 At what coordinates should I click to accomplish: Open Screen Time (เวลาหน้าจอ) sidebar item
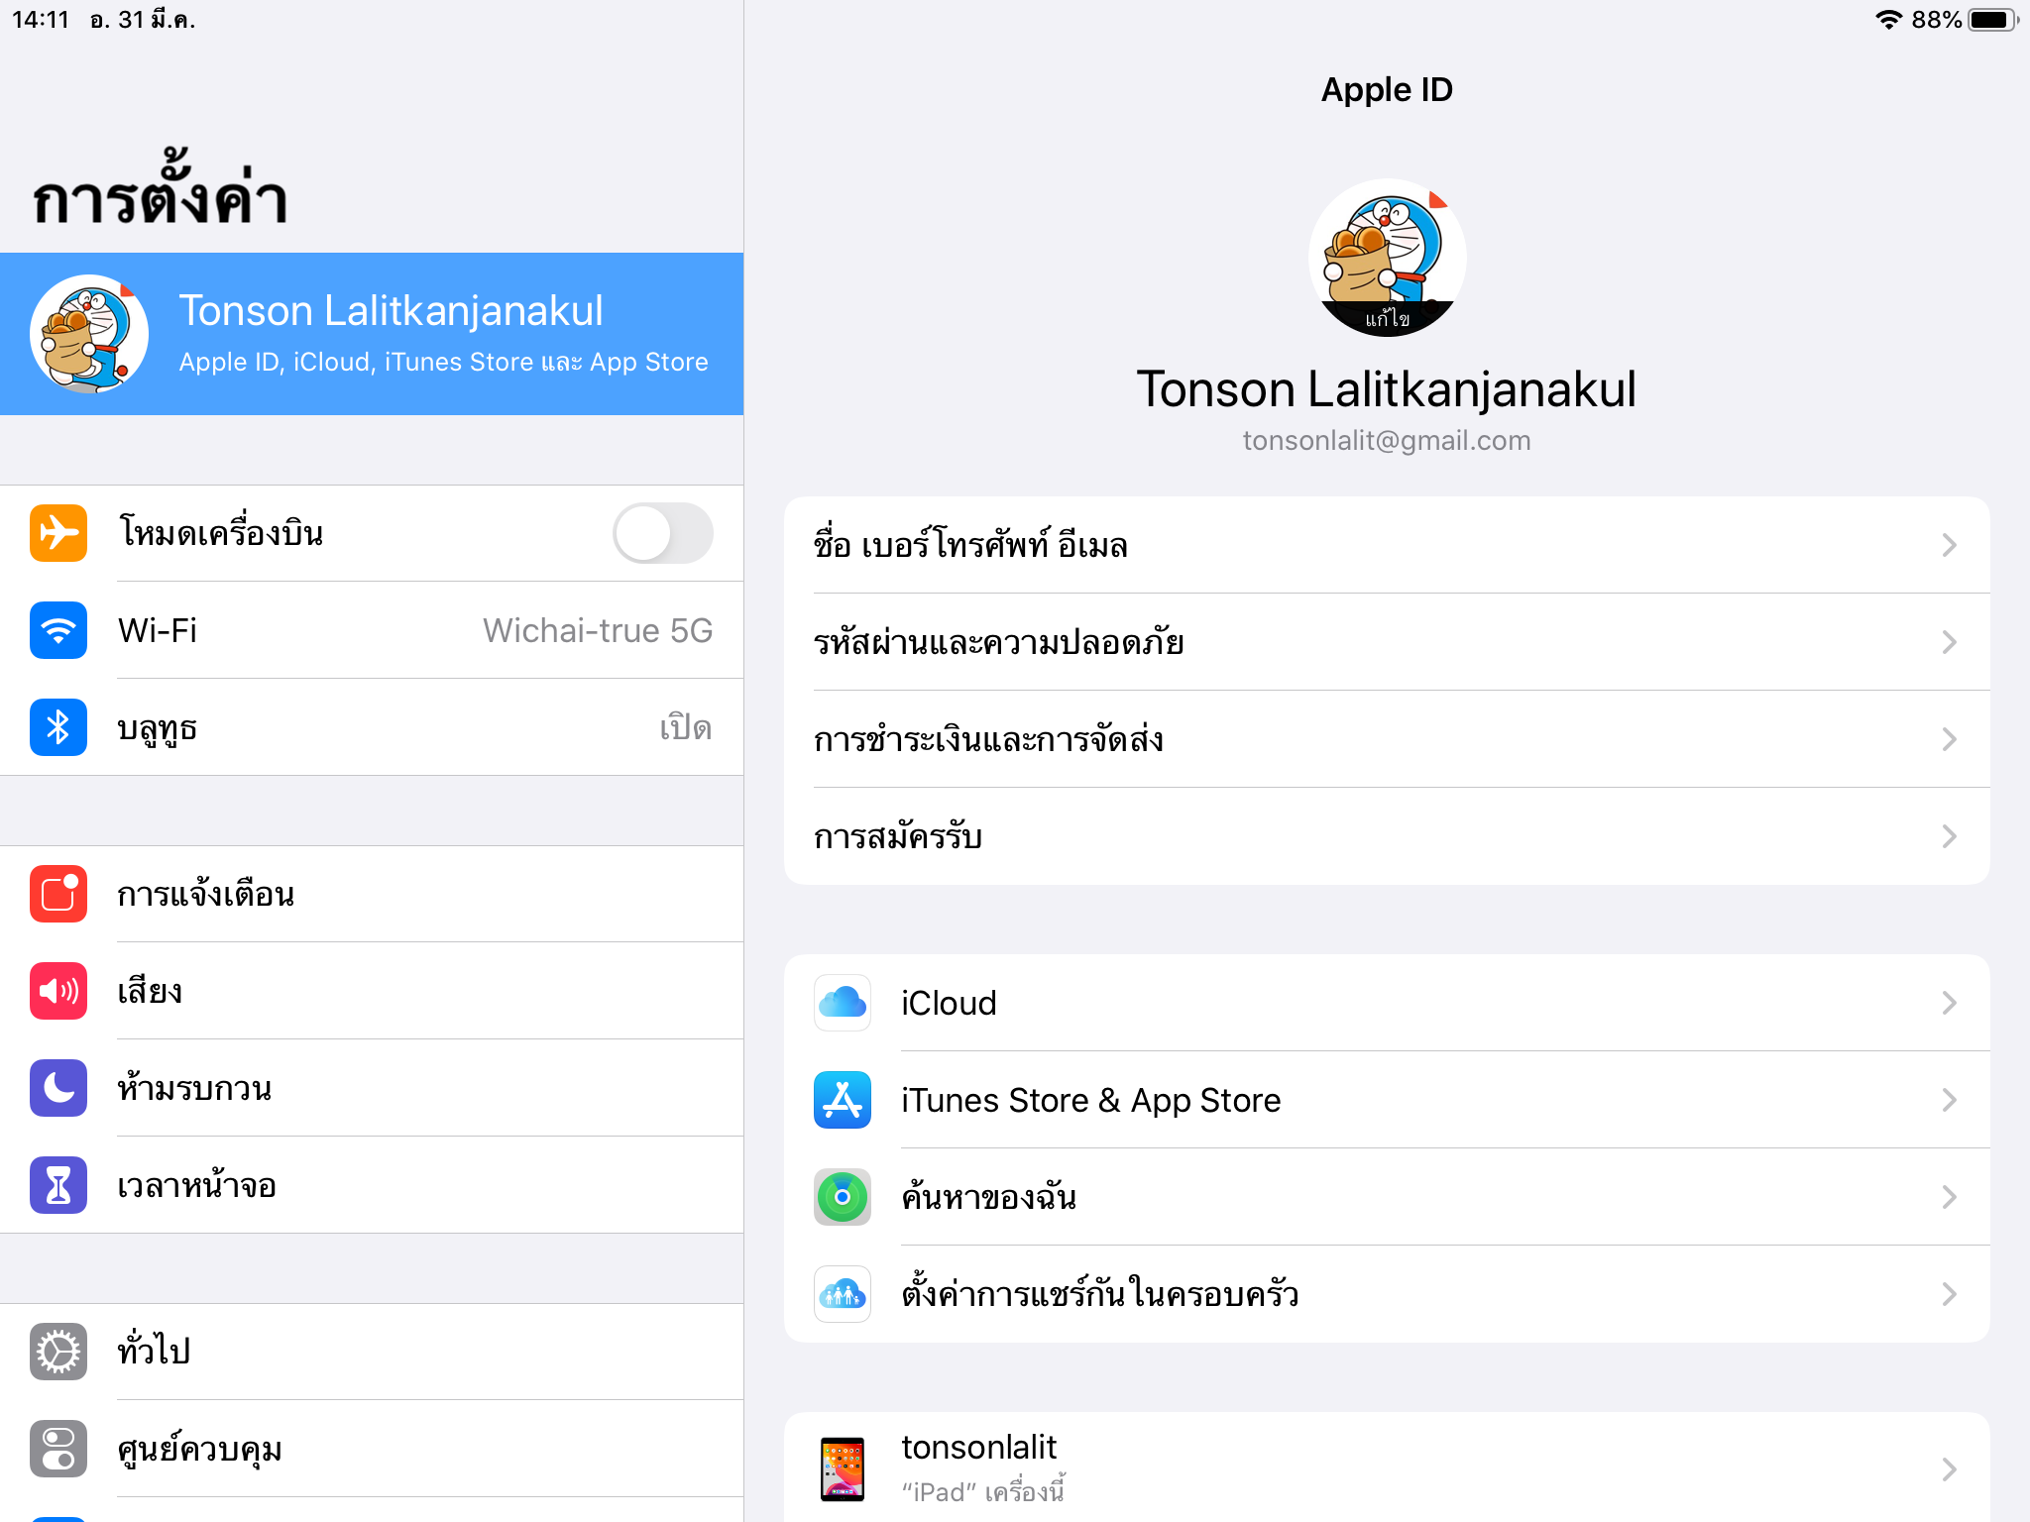click(372, 1185)
